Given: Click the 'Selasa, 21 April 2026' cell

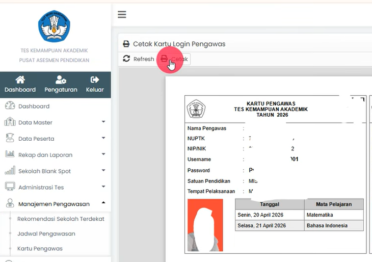Looking at the screenshot, I should (x=270, y=225).
